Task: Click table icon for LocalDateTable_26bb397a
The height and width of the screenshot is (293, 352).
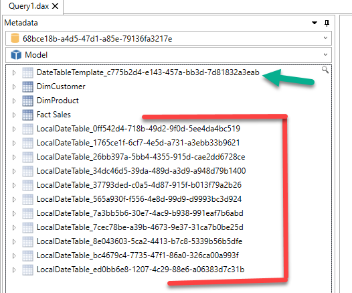Action: [x=28, y=157]
